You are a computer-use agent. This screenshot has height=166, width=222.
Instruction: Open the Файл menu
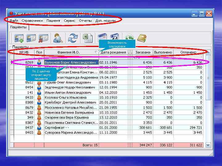pyautogui.click(x=14, y=21)
